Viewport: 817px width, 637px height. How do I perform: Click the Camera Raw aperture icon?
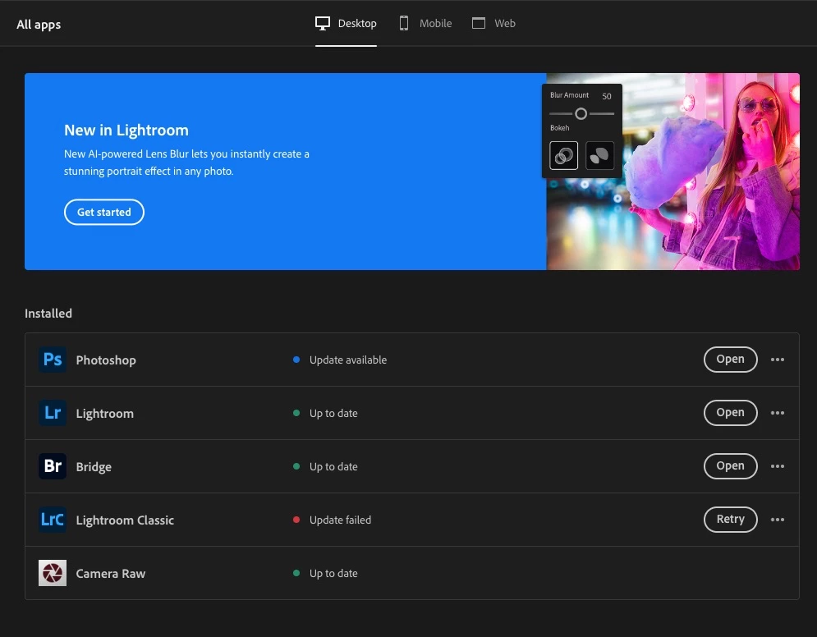coord(53,573)
